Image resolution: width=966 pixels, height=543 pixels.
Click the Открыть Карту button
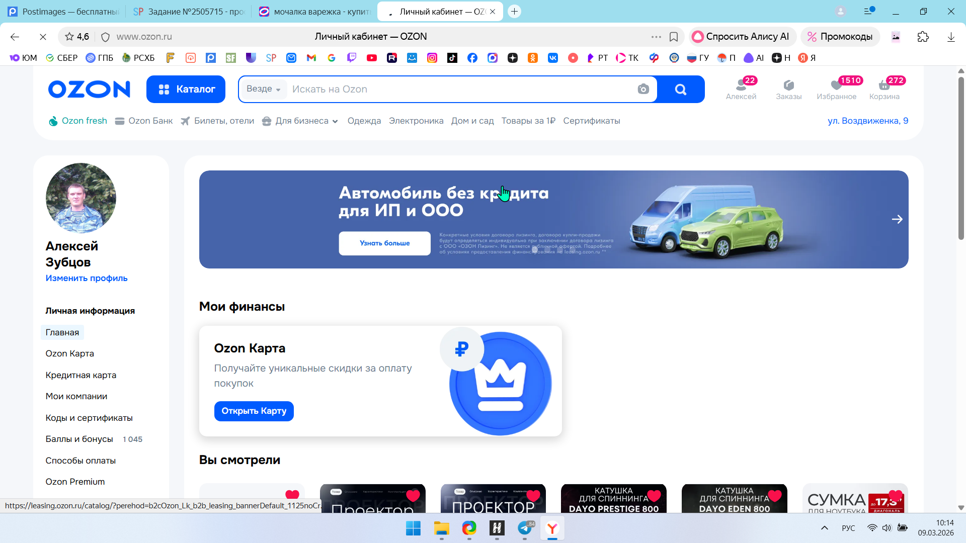(x=254, y=411)
